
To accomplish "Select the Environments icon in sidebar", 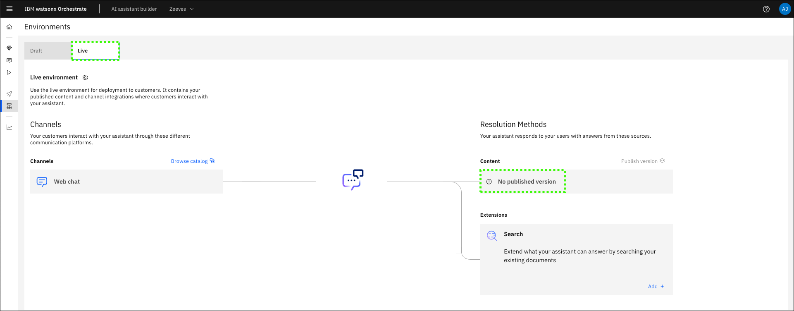I will tap(9, 106).
